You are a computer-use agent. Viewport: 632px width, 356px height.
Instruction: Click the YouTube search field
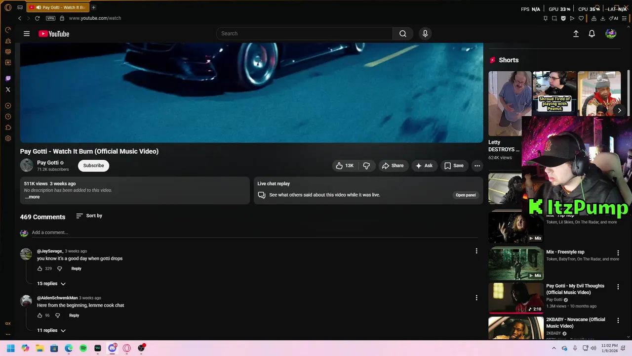tap(305, 34)
